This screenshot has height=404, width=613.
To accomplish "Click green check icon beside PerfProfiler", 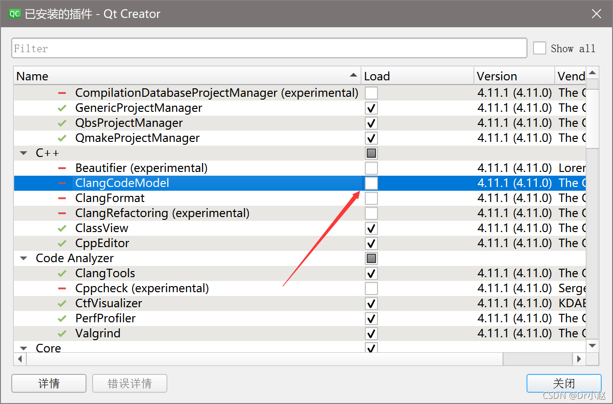I will 62,319.
